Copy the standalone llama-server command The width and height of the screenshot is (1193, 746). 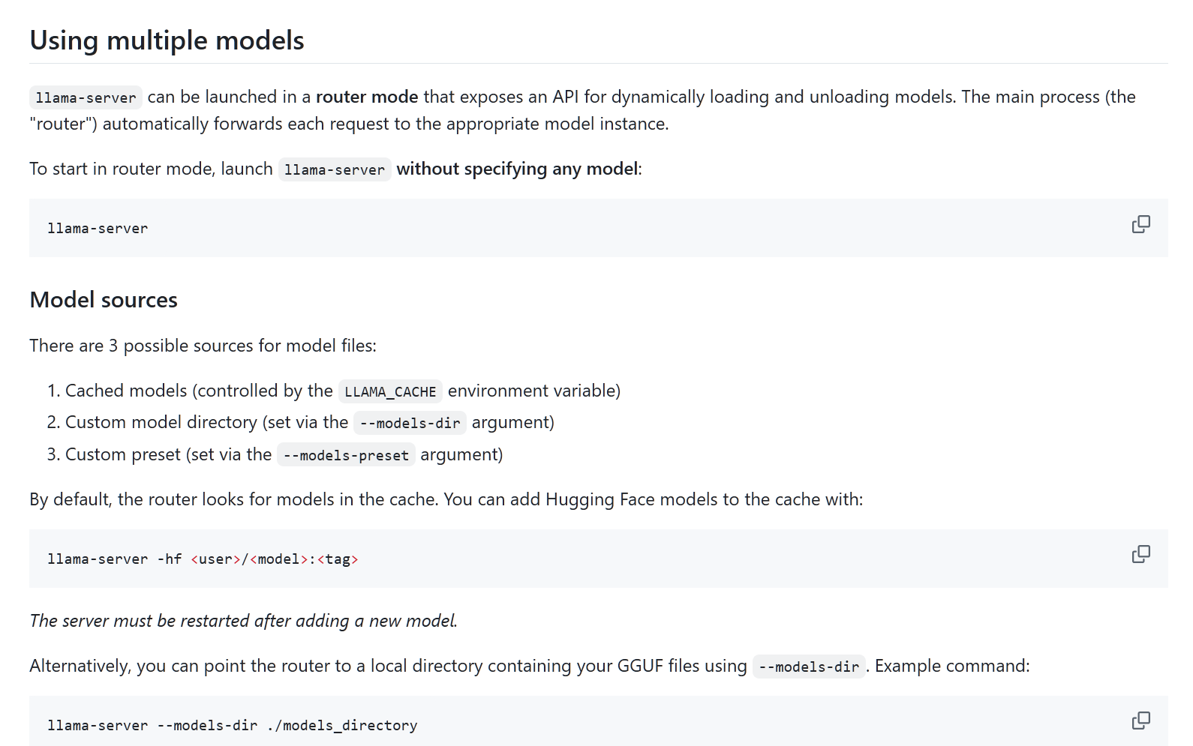click(x=1140, y=224)
